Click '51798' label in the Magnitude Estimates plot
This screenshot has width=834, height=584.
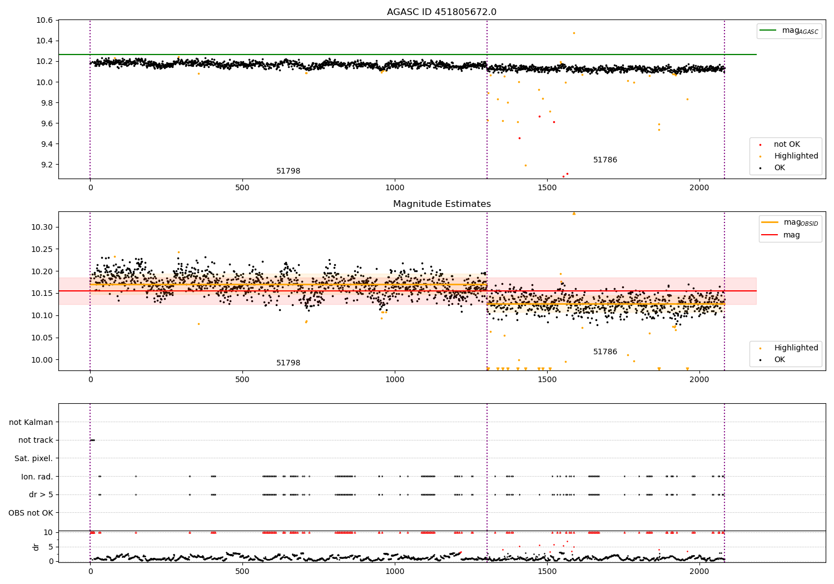pos(288,363)
